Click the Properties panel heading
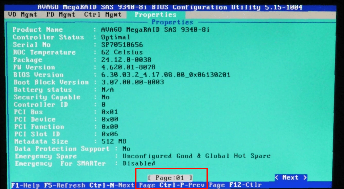The height and width of the screenshot is (189, 344). pos(172,22)
